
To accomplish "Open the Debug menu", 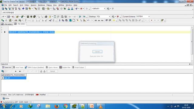I will coord(49,5).
